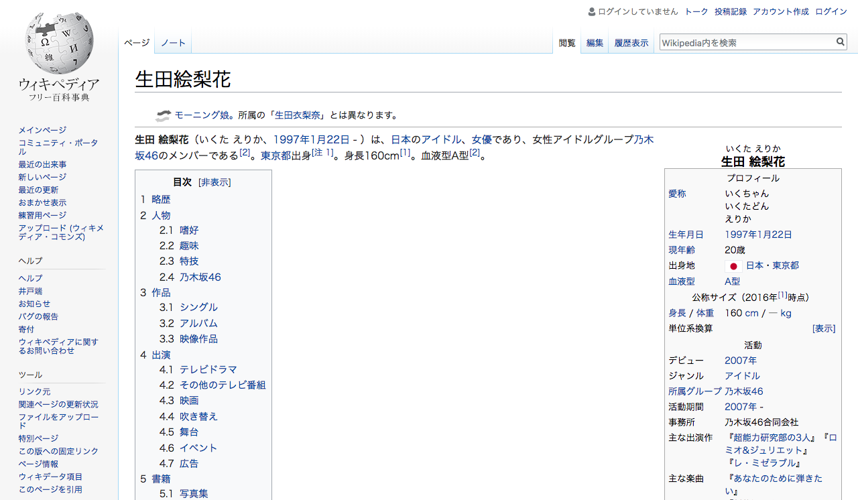
Task: Click 2007年 debut link in infobox
Action: pos(741,361)
